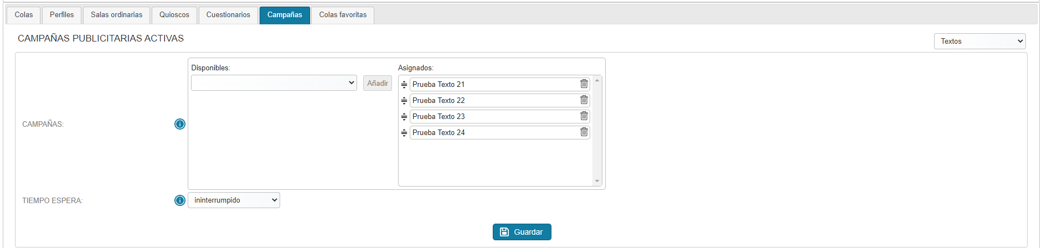Remove Prueba Texto 23 using trash icon
The width and height of the screenshot is (1042, 248).
pyautogui.click(x=584, y=116)
